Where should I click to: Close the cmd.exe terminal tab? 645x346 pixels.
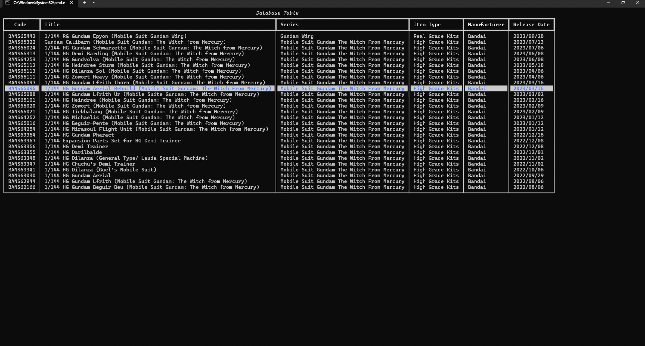pyautogui.click(x=71, y=3)
